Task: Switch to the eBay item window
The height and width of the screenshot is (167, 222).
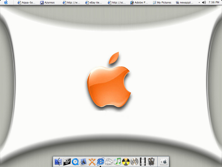Action: point(94,3)
